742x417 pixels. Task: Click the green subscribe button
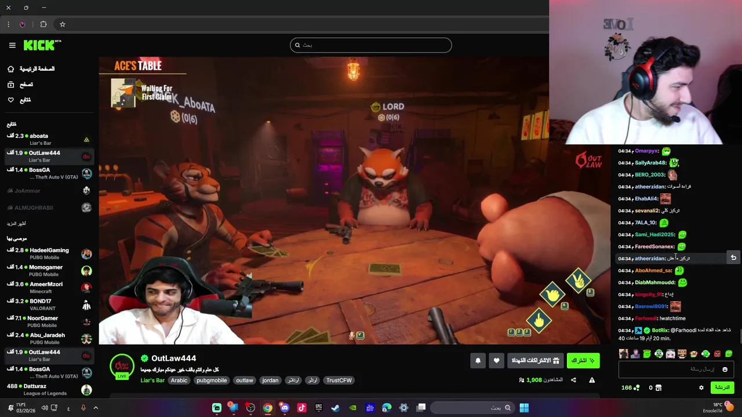[583, 361]
